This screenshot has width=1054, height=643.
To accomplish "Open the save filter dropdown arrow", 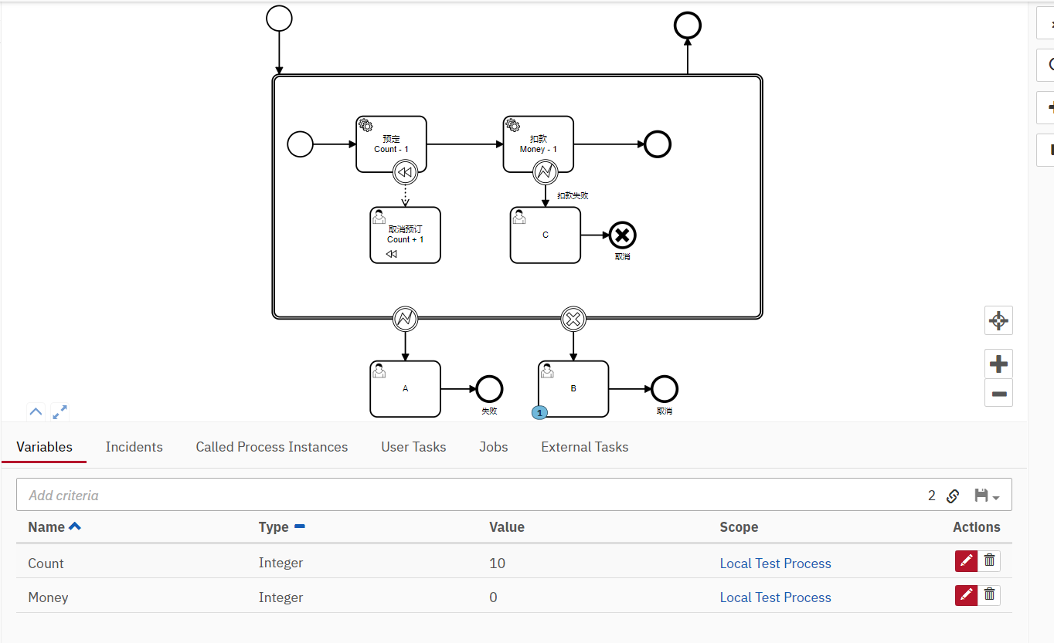I will point(996,496).
